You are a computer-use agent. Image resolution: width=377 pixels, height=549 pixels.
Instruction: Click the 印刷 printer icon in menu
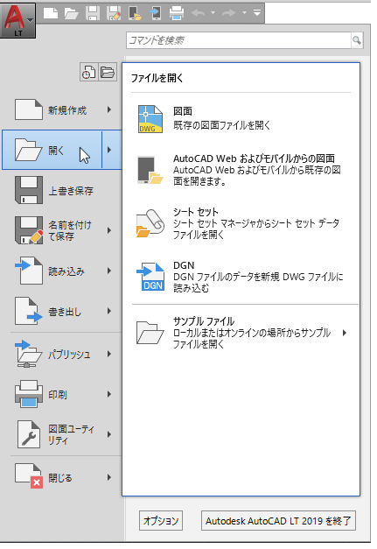29,395
